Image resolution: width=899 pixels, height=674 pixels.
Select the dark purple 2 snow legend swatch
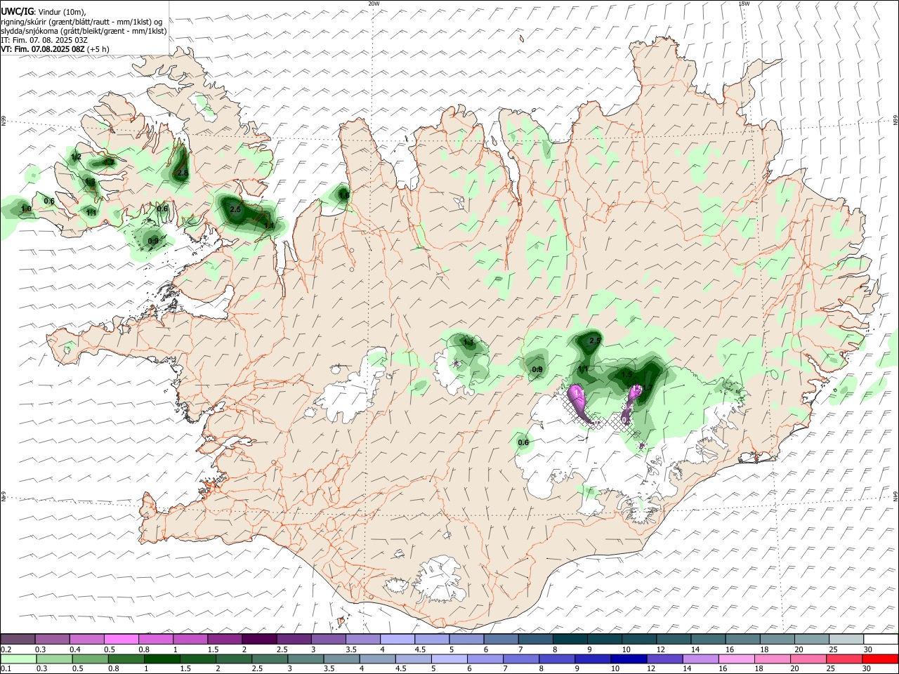pyautogui.click(x=259, y=639)
